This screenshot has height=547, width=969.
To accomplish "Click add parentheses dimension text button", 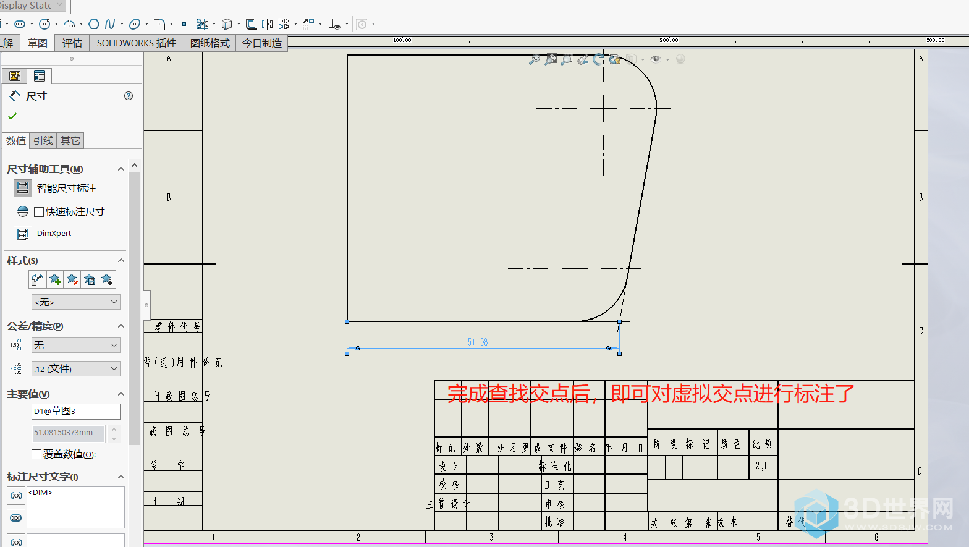I will 16,495.
